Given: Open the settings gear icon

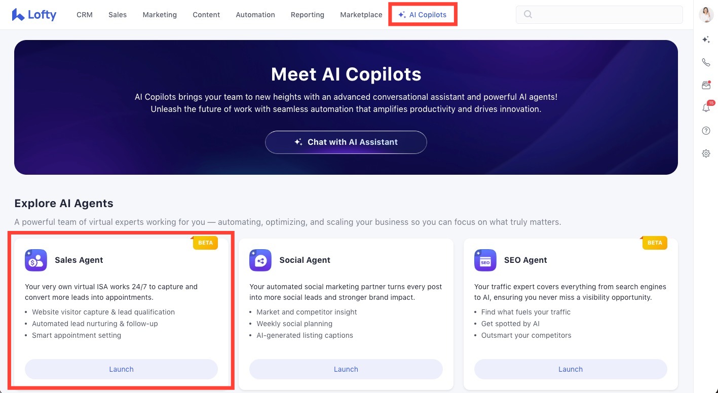Looking at the screenshot, I should click(706, 153).
